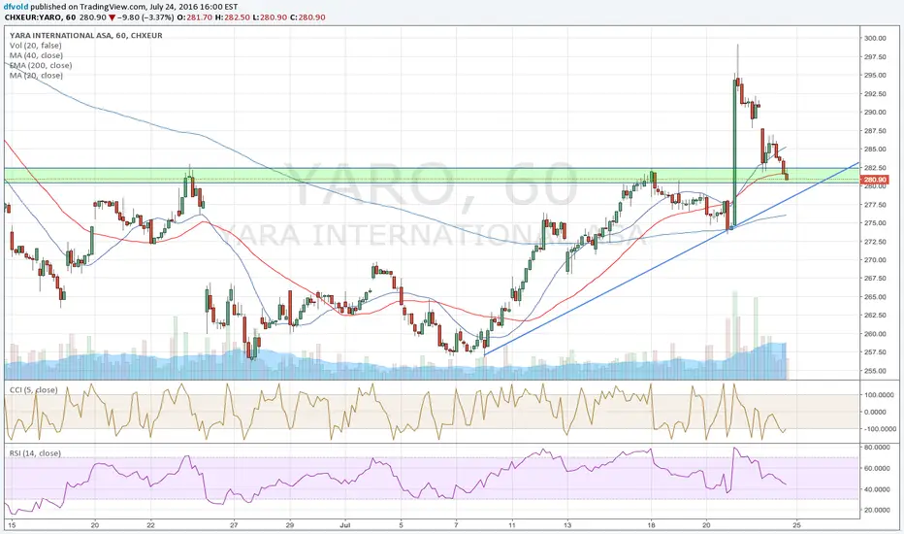Select the EMA (200, close) indicator label

(x=41, y=65)
